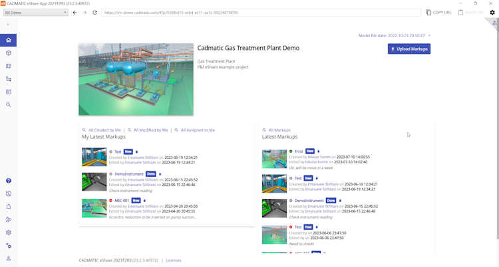
Task: Open the integrations nodes sidebar icon
Action: tap(8, 220)
